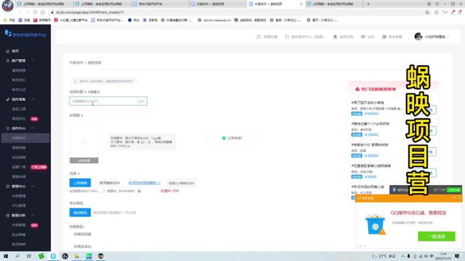Click the 点击设置 cover button
This screenshot has height=261, width=465.
point(84,161)
